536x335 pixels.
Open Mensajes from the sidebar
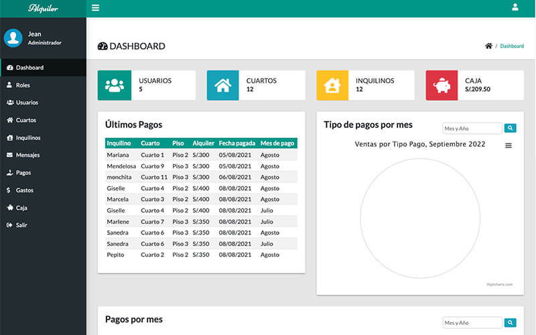click(27, 155)
